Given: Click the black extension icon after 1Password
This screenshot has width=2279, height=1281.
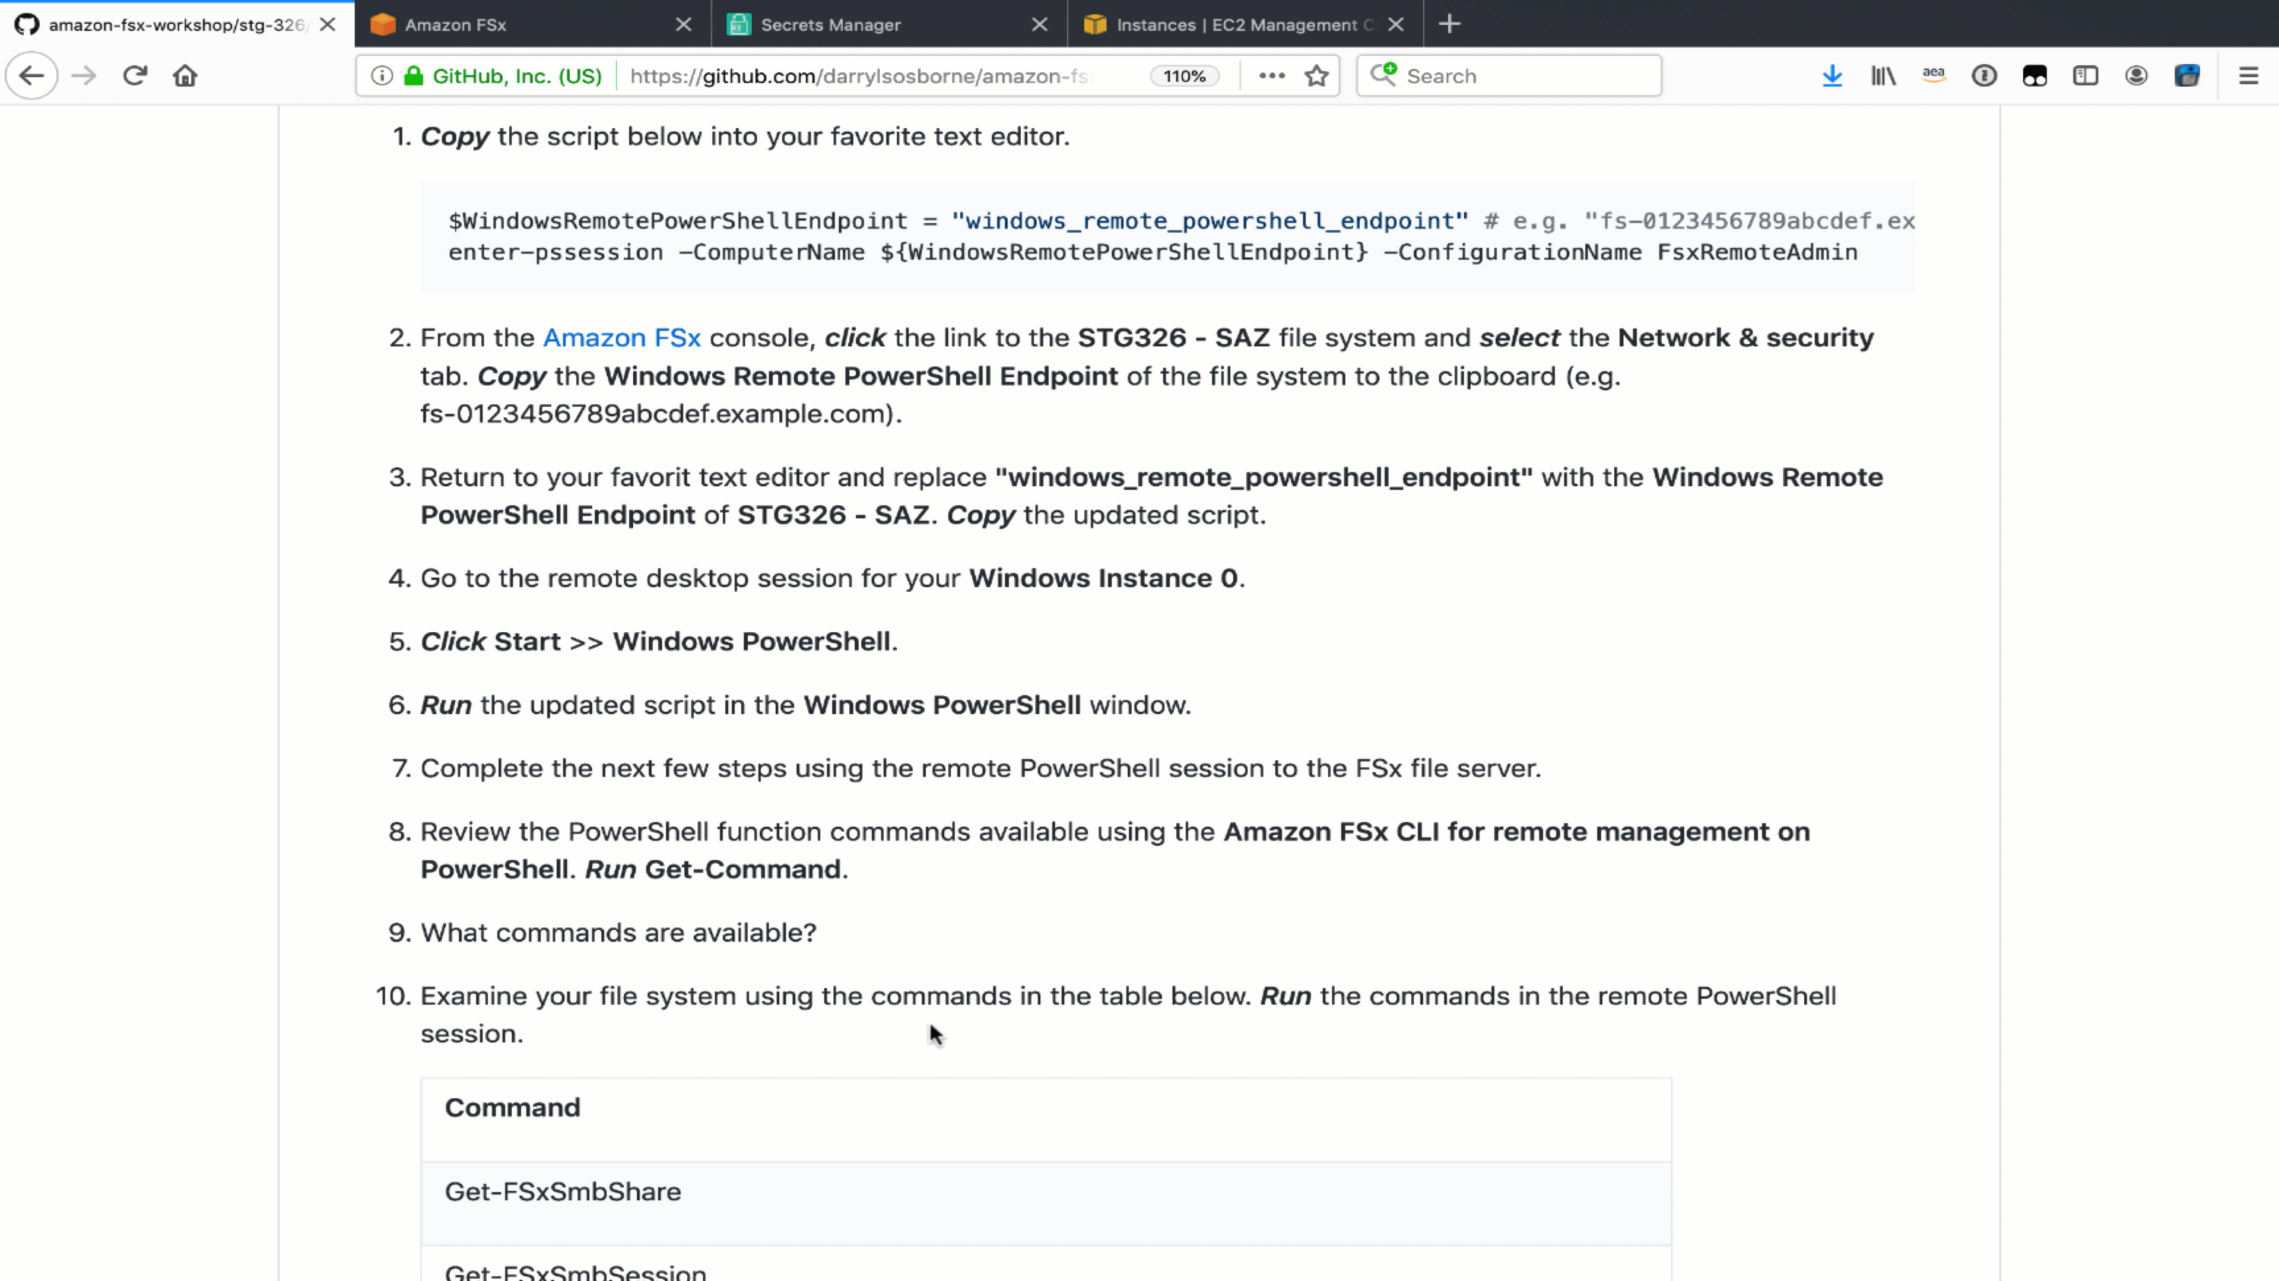Looking at the screenshot, I should (x=2035, y=76).
